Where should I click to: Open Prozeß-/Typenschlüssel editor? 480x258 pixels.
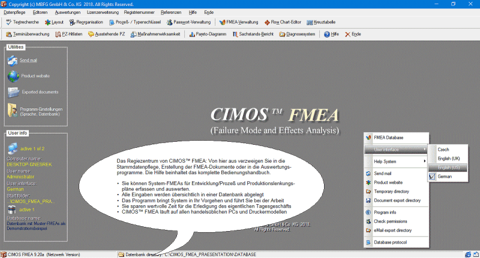coord(134,22)
